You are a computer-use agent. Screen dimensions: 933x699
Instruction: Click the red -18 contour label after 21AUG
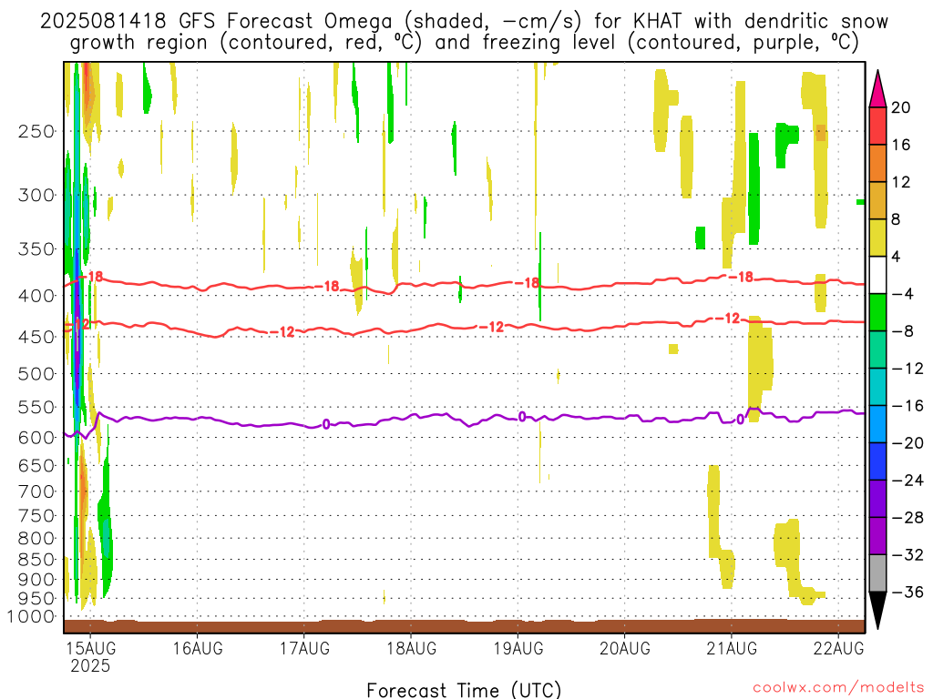click(x=742, y=277)
